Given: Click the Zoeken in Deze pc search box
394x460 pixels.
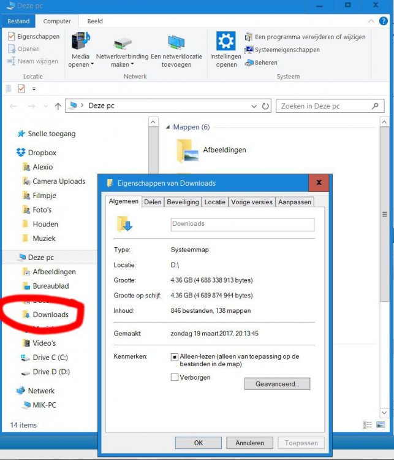Looking at the screenshot, I should [x=324, y=106].
